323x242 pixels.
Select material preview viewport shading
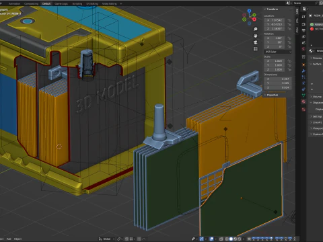235,239
